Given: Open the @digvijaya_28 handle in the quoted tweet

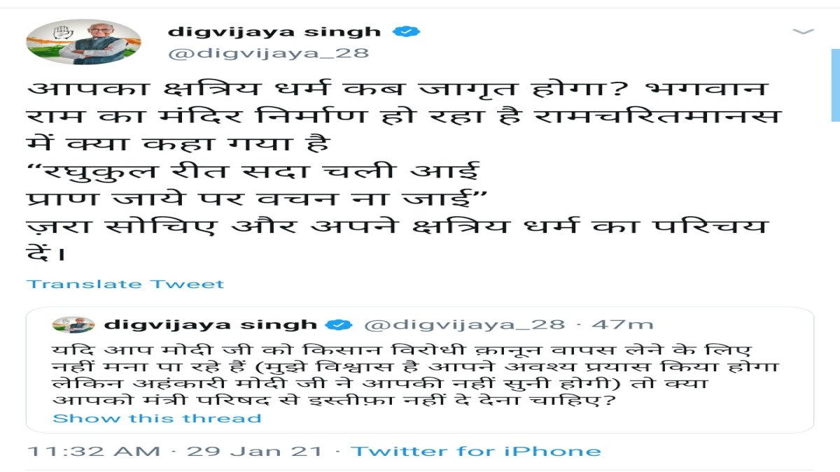Looking at the screenshot, I should click(464, 324).
